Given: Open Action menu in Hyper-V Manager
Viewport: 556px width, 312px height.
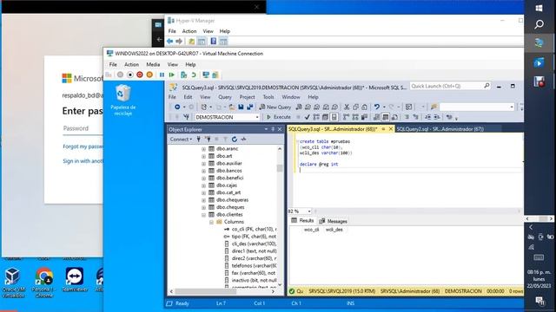Looking at the screenshot, I should click(x=189, y=31).
